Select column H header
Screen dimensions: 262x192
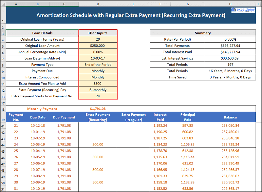[230, 4]
